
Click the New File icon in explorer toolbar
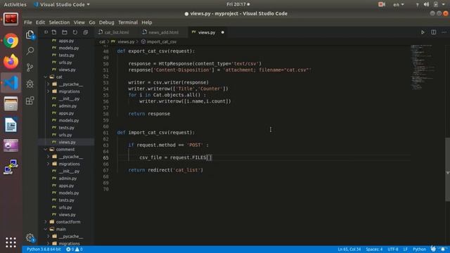coord(54,32)
